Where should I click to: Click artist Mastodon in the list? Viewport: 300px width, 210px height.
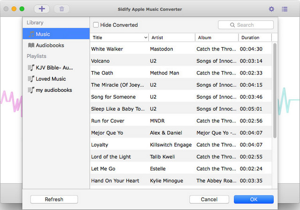(162, 49)
